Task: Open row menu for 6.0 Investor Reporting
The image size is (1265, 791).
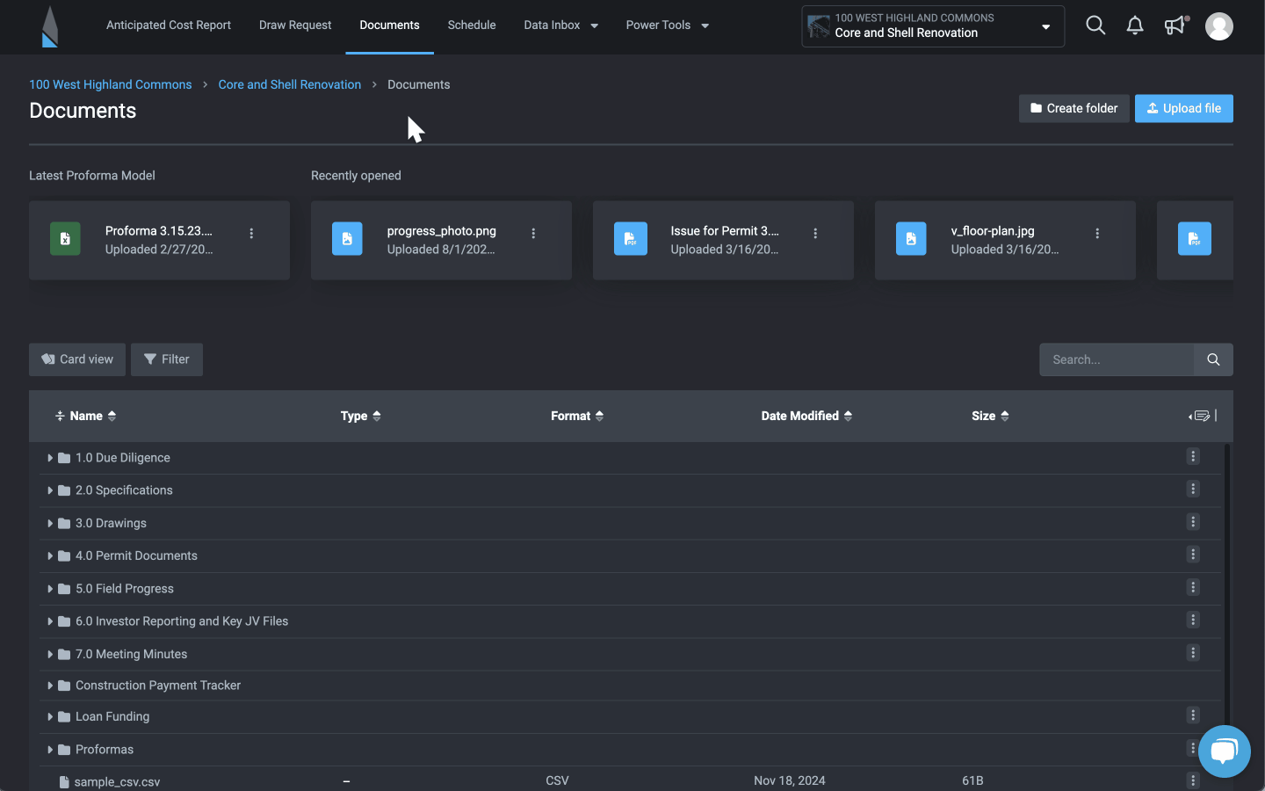Action: tap(1193, 620)
